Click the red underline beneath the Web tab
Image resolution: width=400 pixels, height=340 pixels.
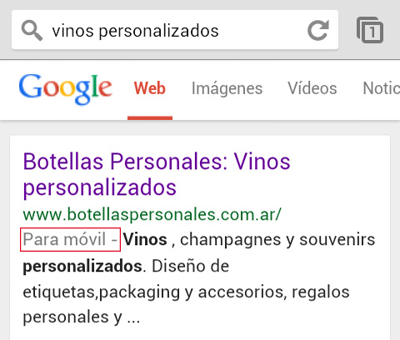pyautogui.click(x=150, y=118)
